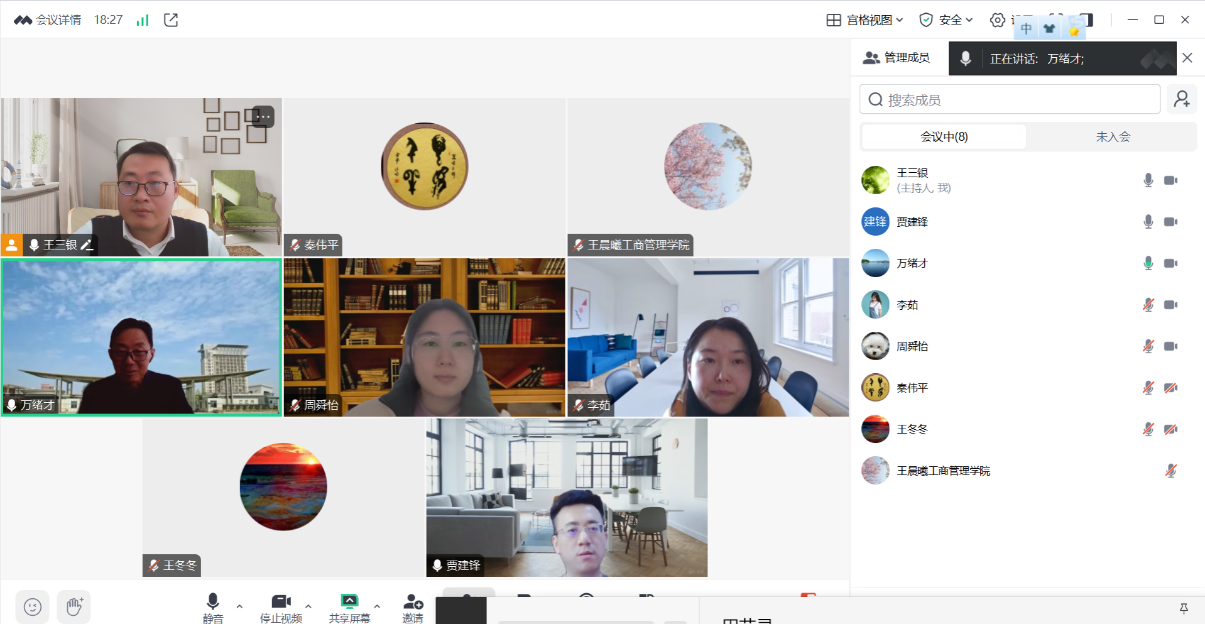
Task: Open the three-dot menu on 王三银's video
Action: (263, 117)
